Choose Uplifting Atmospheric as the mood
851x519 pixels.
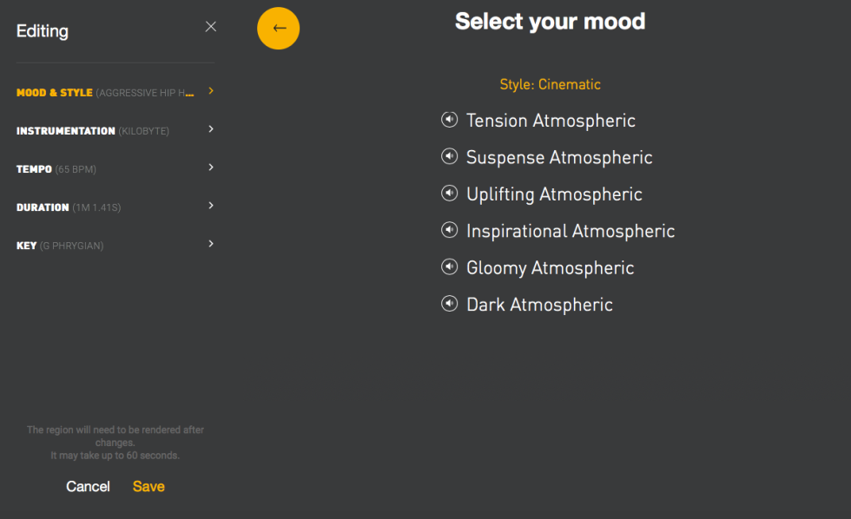point(554,194)
